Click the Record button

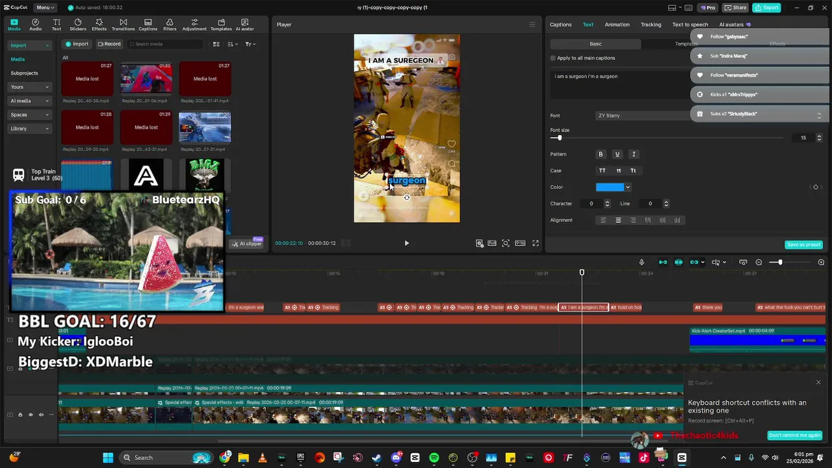[109, 44]
